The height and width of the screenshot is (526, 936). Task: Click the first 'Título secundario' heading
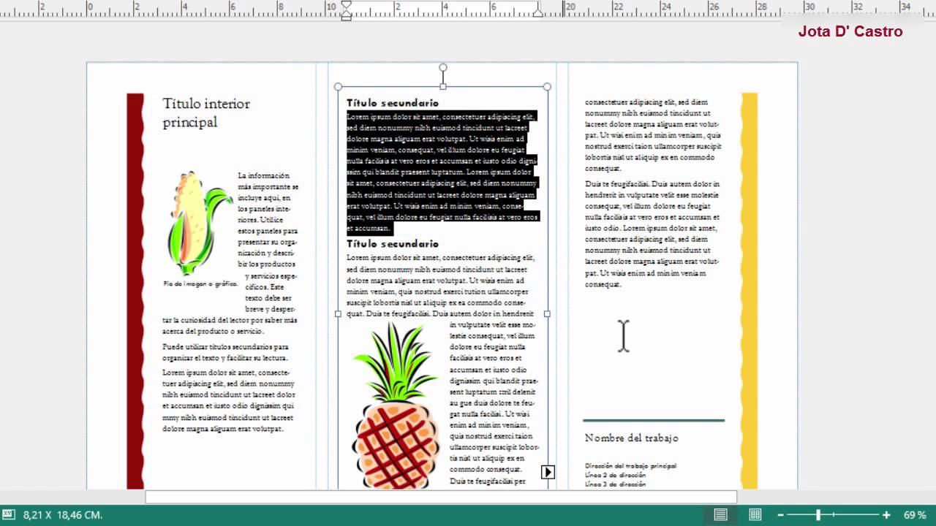coord(393,103)
